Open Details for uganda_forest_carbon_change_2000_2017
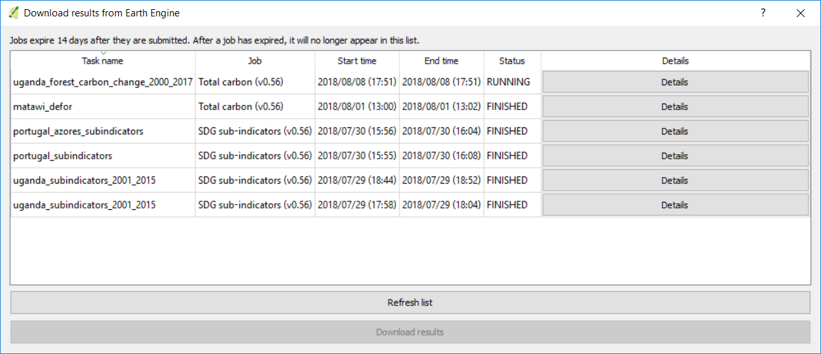The image size is (821, 354). click(675, 83)
